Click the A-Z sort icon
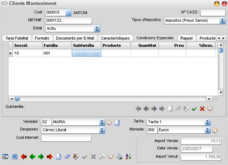The width and height of the screenshot is (228, 165). pos(128,156)
